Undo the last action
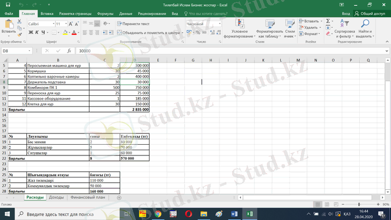 click(21, 5)
